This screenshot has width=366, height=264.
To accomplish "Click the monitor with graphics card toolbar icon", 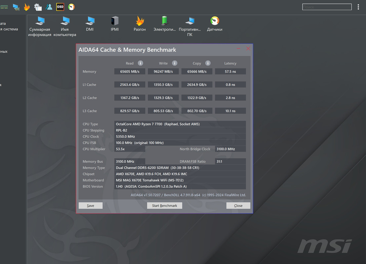I will pyautogui.click(x=16, y=7).
